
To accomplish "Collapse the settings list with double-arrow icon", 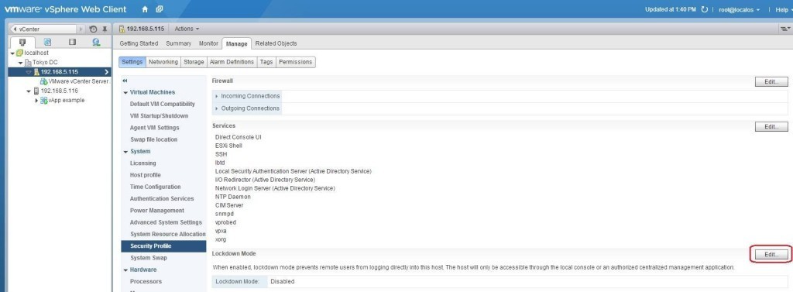I will (125, 81).
